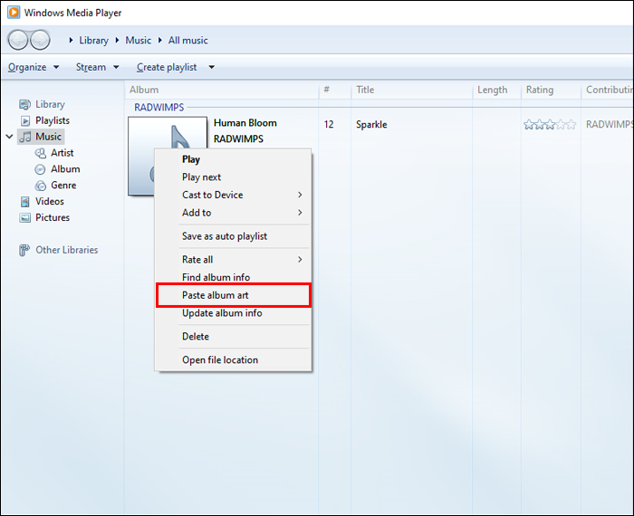Sort by the Title column header
The width and height of the screenshot is (634, 516).
coord(411,90)
